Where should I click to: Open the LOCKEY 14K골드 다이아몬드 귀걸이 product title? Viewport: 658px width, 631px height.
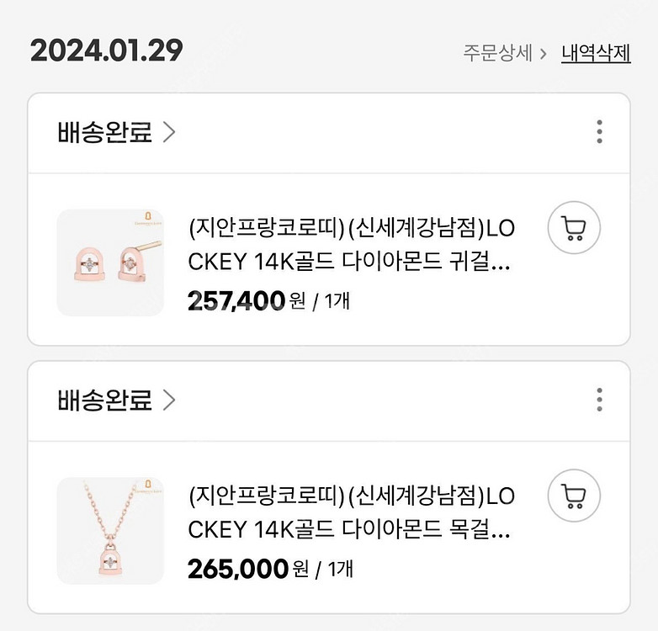350,245
